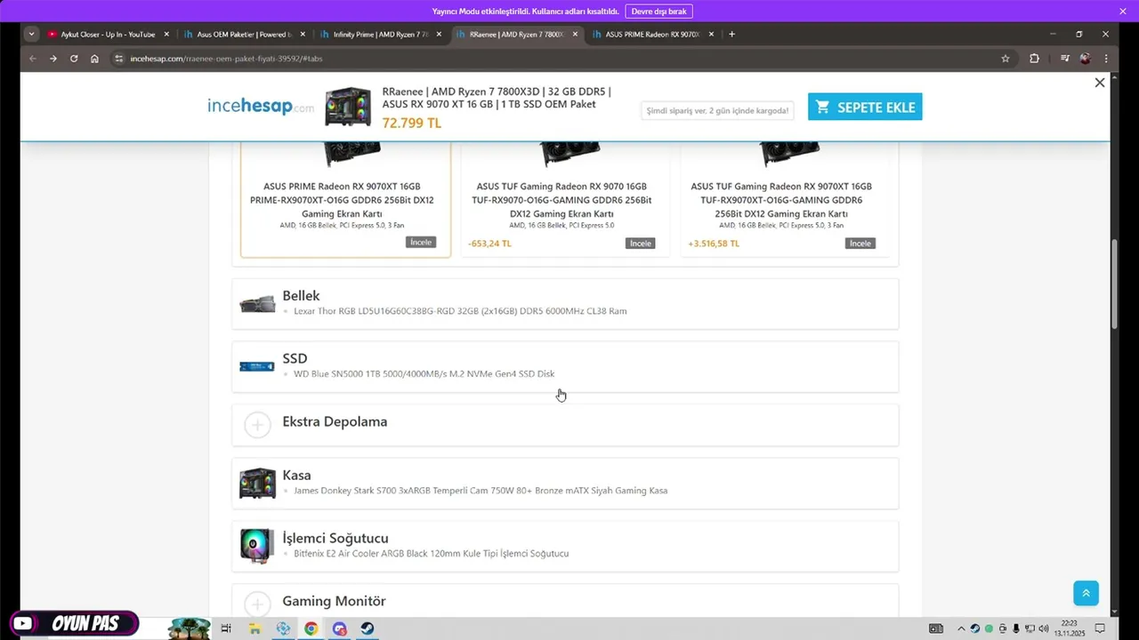1139x640 pixels.
Task: Open the tab search dropdown arrow
Action: (32, 34)
